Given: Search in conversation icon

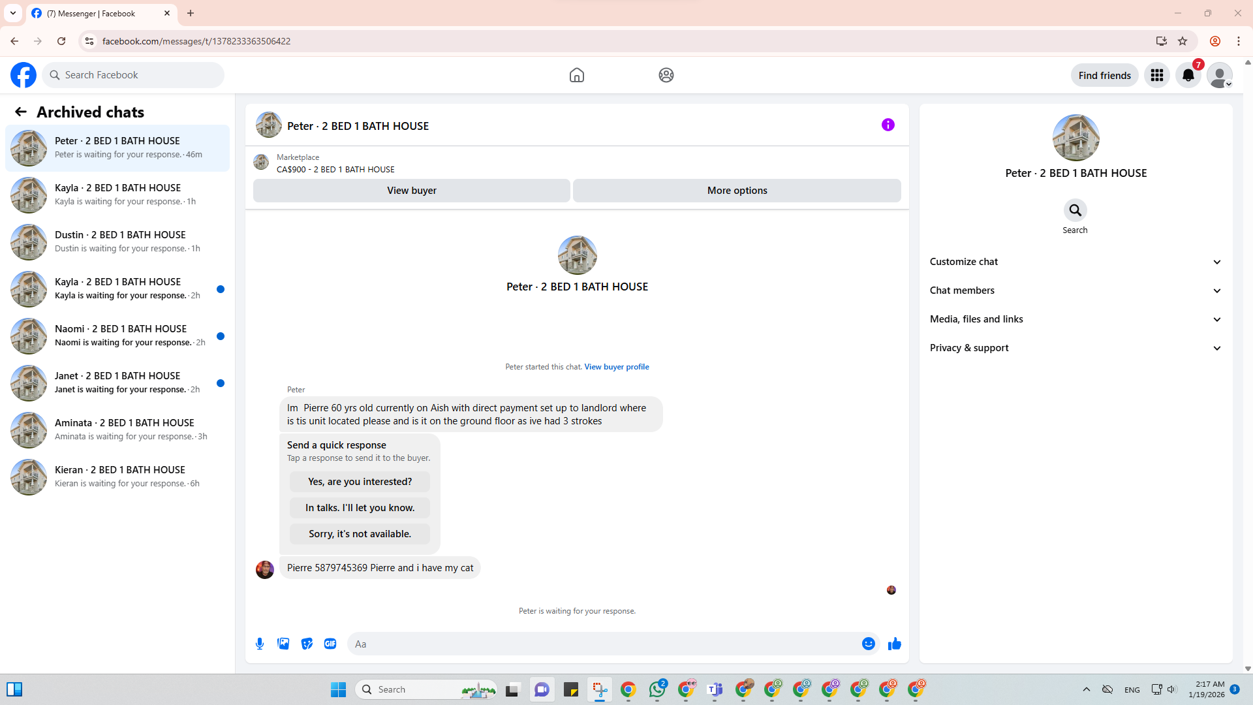Looking at the screenshot, I should (x=1075, y=210).
